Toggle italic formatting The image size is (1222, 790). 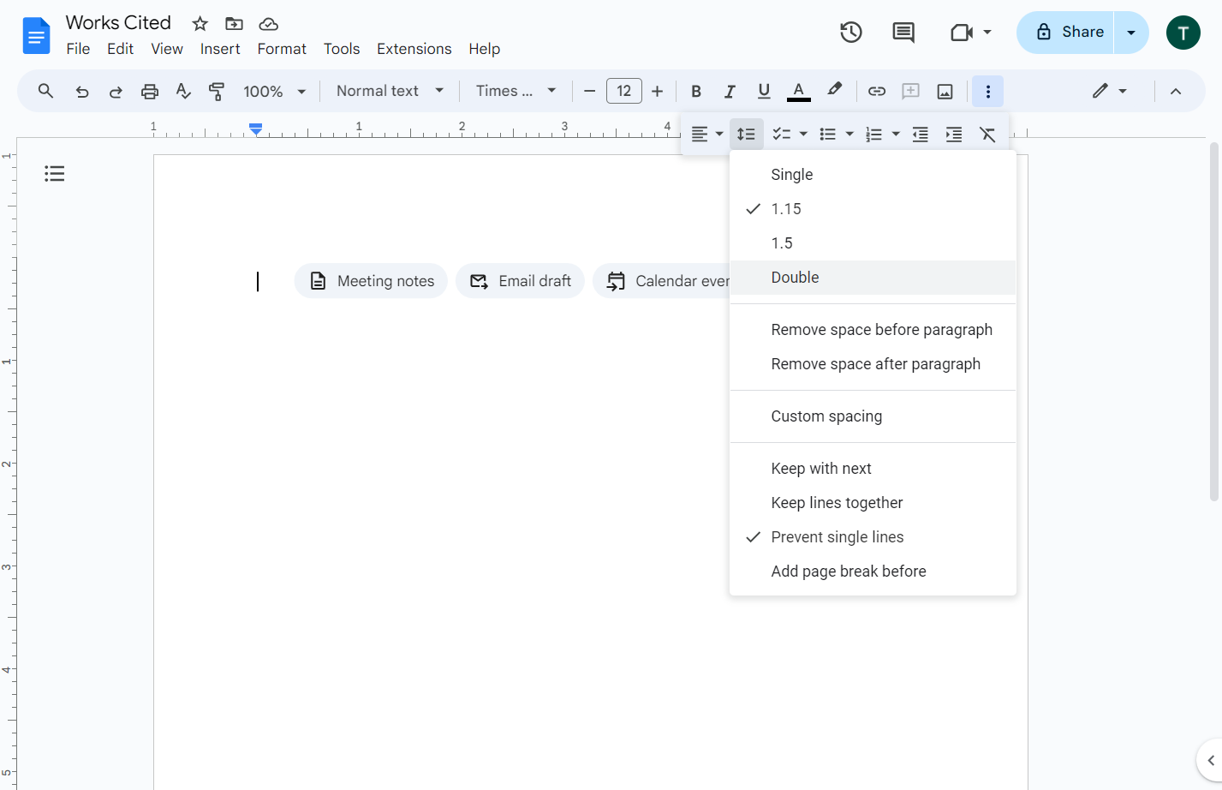point(730,92)
